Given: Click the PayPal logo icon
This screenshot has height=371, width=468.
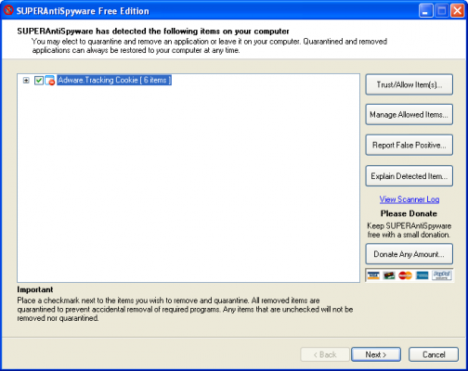Looking at the screenshot, I should click(x=442, y=275).
